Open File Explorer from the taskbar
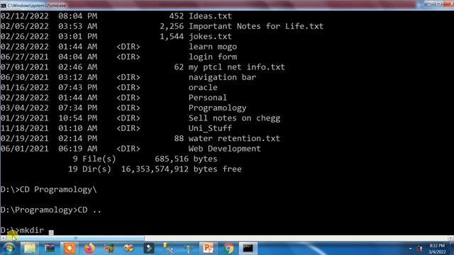 tap(30, 249)
